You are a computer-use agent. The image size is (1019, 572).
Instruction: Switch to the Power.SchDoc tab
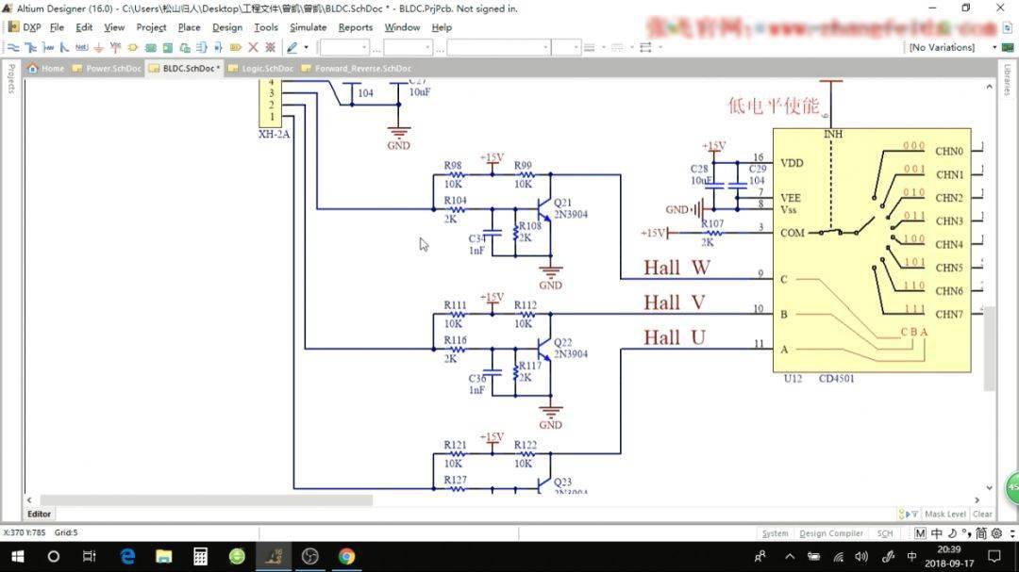(x=110, y=69)
